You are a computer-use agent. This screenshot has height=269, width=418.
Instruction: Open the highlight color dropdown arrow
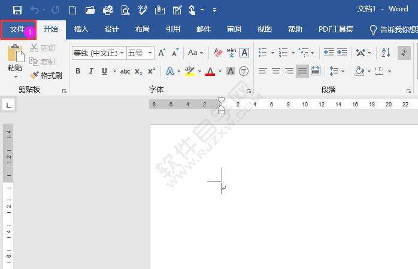[199, 71]
